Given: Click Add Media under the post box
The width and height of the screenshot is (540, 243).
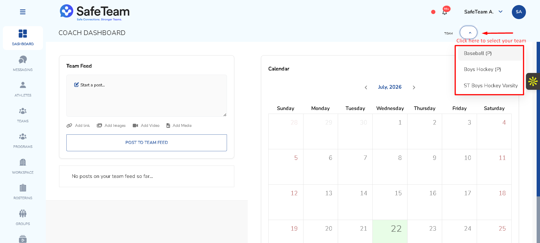Looking at the screenshot, I should coord(179,125).
